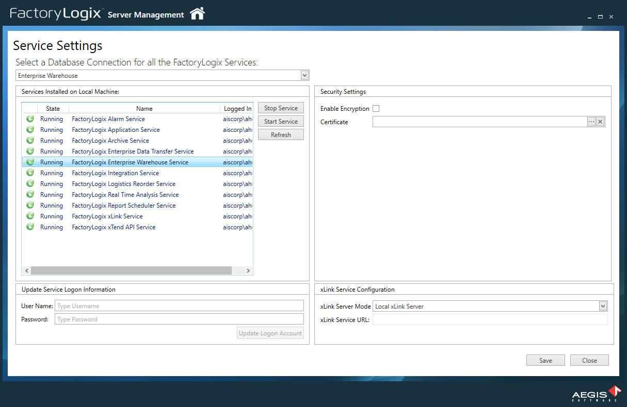Click the Aegis Software logo

(596, 394)
